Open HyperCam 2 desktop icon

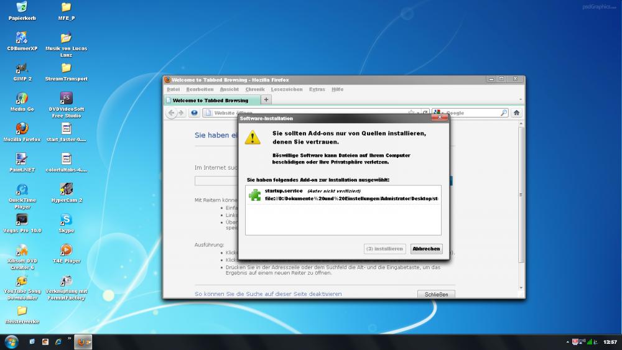tap(67, 193)
